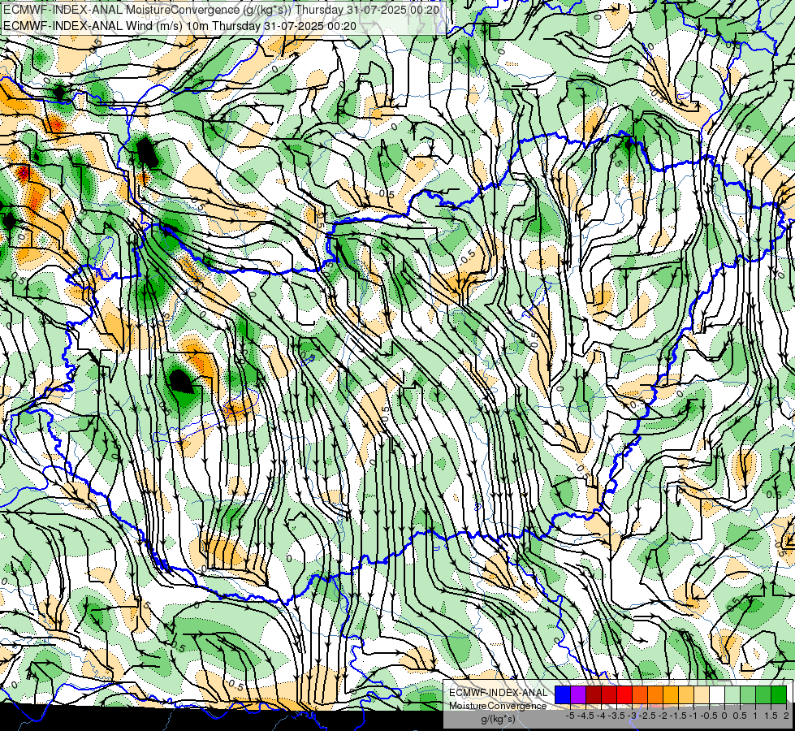795x731 pixels.
Task: Click the Wind (m/s) 10m title line
Action: [179, 25]
